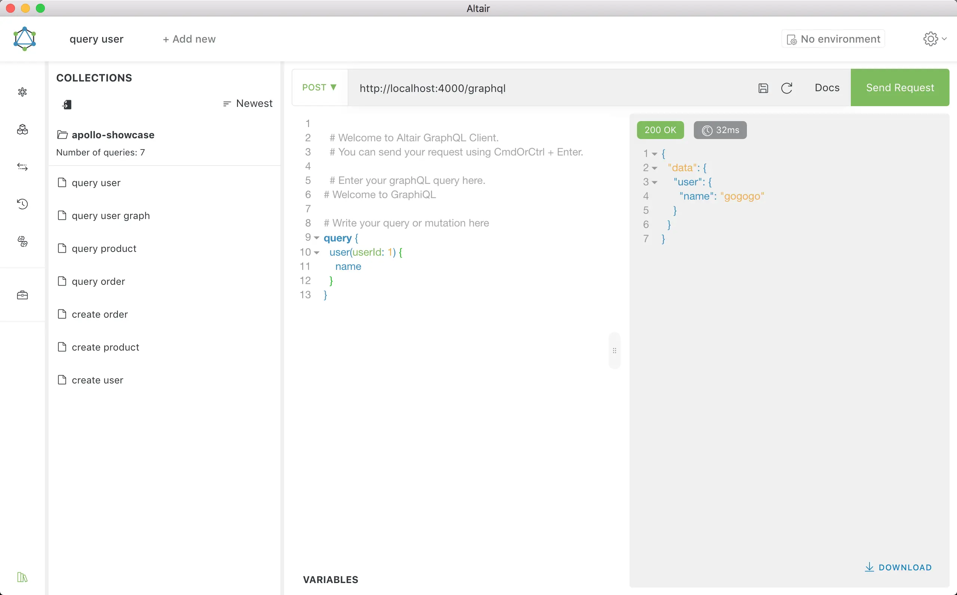957x595 pixels.
Task: Click the snowflake prettify icon in sidebar
Action: (22, 92)
